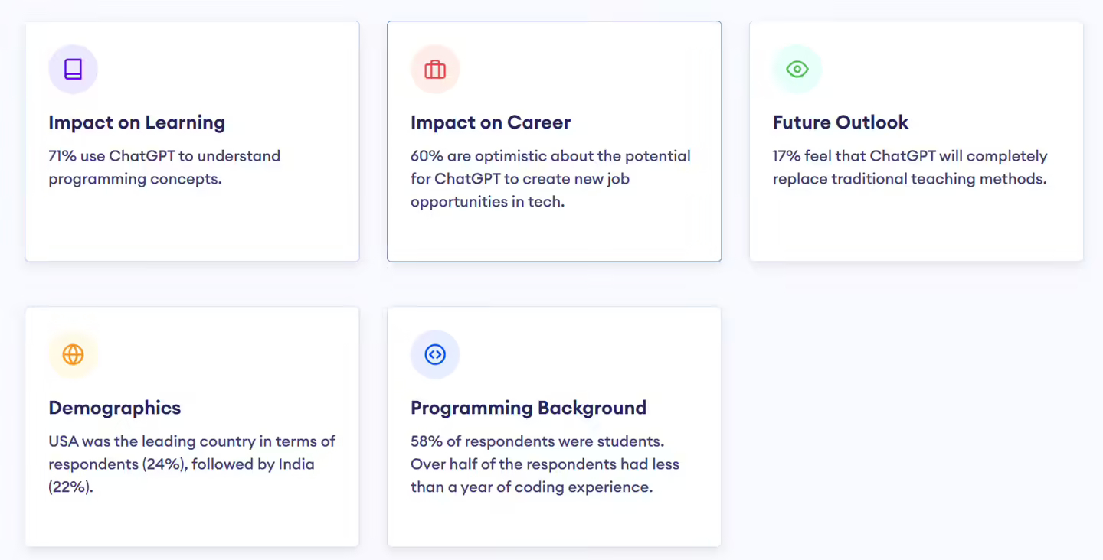The height and width of the screenshot is (560, 1103).
Task: Select the Impact on Career heading
Action: click(x=490, y=122)
